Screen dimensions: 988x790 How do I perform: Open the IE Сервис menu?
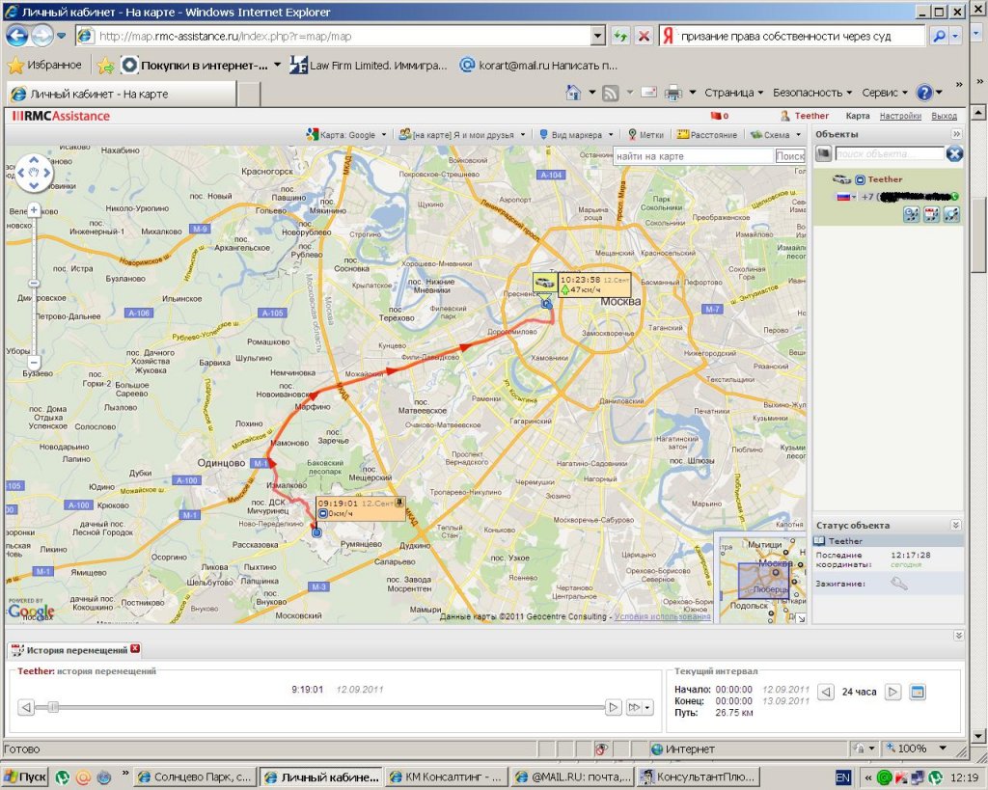point(885,93)
